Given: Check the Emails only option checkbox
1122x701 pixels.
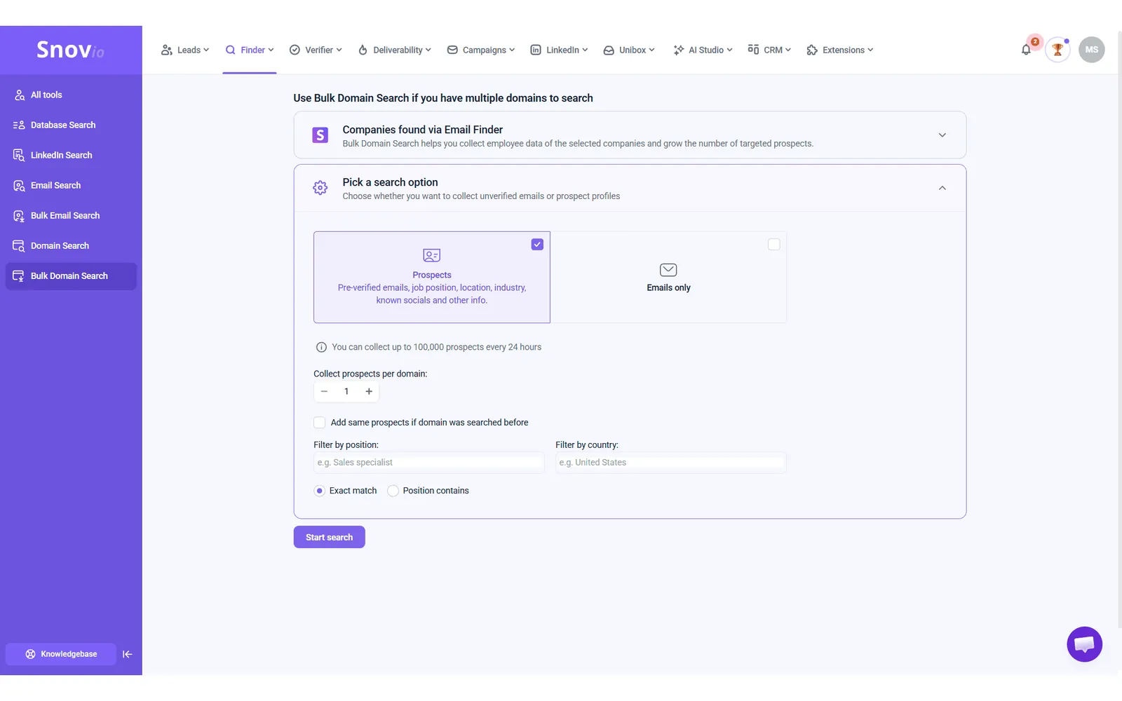Looking at the screenshot, I should pos(773,245).
